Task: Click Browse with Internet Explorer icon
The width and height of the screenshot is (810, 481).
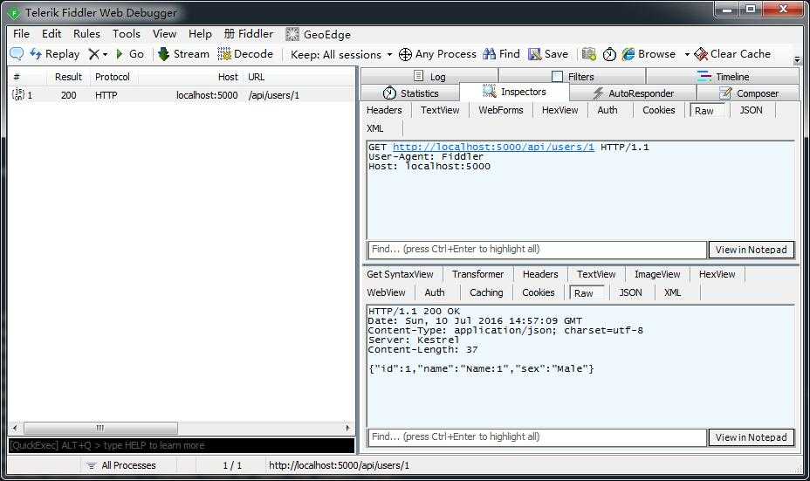Action: (628, 54)
